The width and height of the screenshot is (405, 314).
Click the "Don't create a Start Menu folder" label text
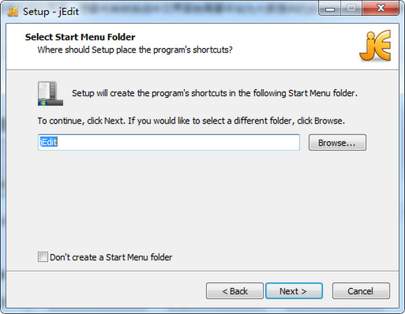(x=111, y=257)
